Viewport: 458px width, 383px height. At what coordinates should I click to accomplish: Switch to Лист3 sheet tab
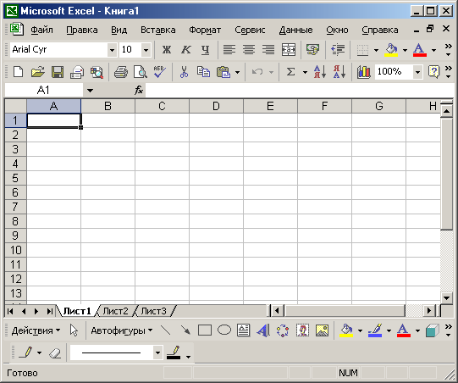[x=153, y=311]
